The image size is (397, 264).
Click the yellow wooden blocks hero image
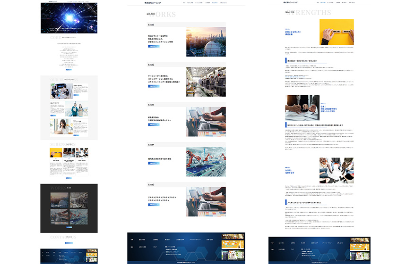337,31
